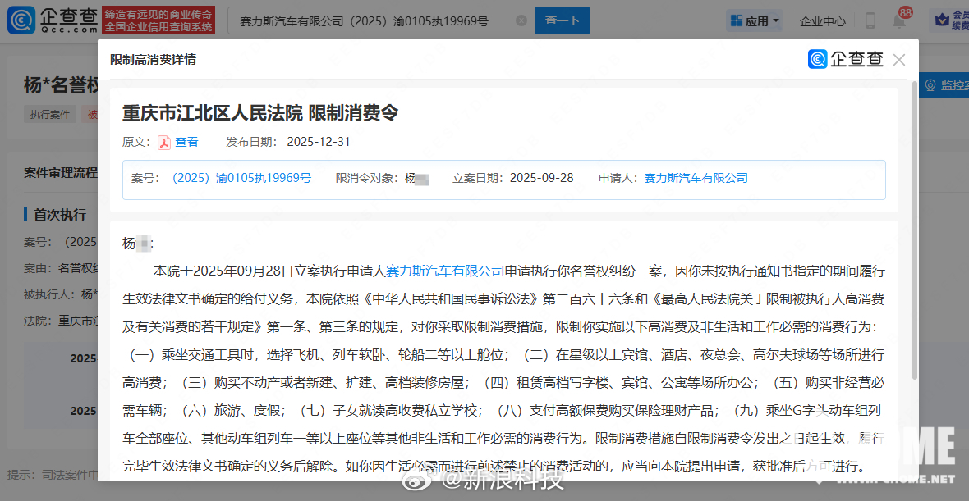Click the 企查查 logo inside the dialog

click(x=846, y=60)
